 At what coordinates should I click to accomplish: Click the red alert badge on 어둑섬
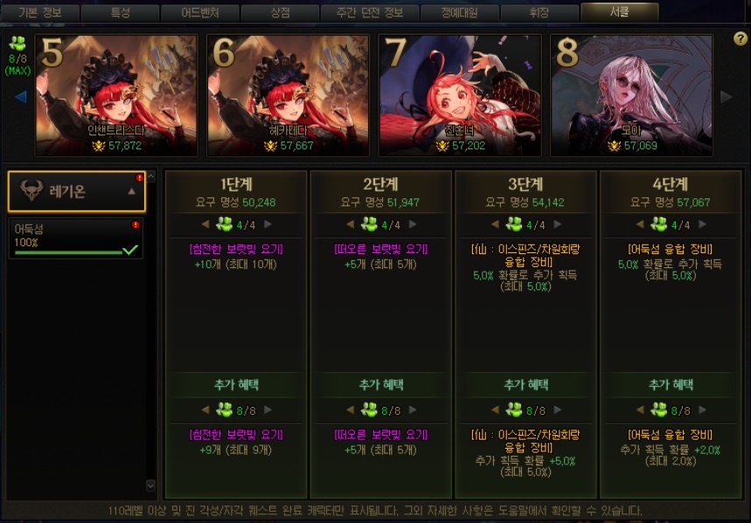[x=136, y=224]
